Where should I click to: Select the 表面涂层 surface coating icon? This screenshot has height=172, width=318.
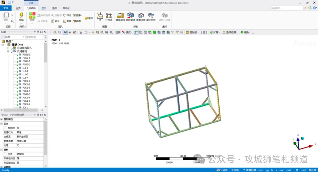click(x=141, y=16)
